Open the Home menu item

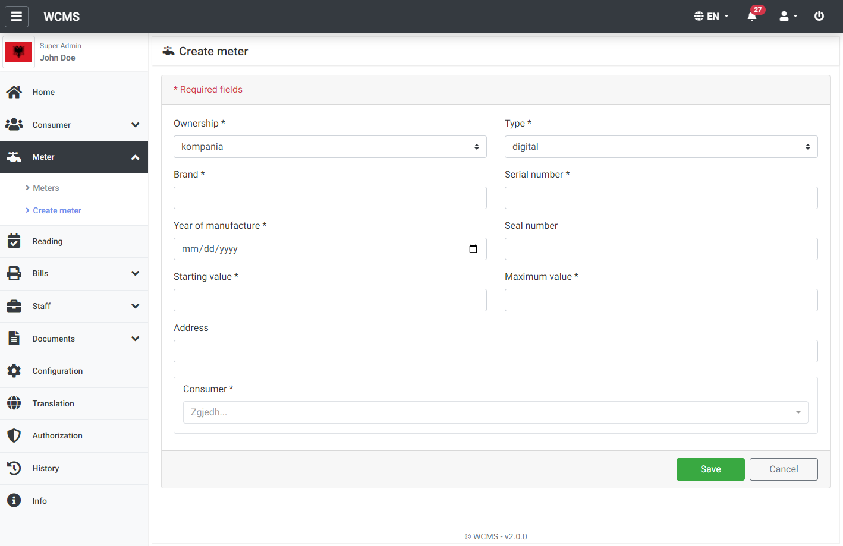[x=74, y=92]
